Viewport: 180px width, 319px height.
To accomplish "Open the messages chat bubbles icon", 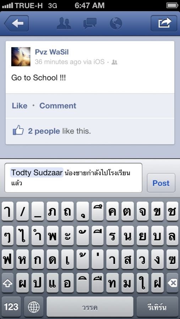I will coord(90,23).
